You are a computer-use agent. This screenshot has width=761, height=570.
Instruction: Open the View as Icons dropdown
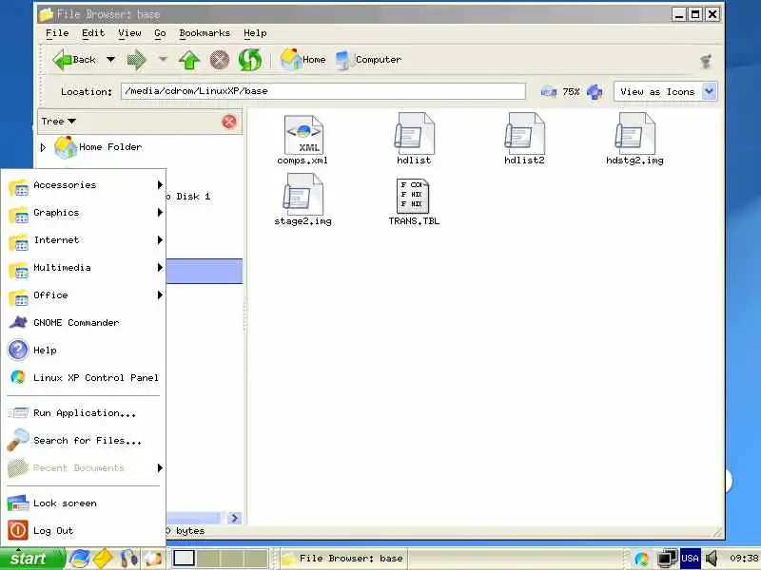pos(665,91)
